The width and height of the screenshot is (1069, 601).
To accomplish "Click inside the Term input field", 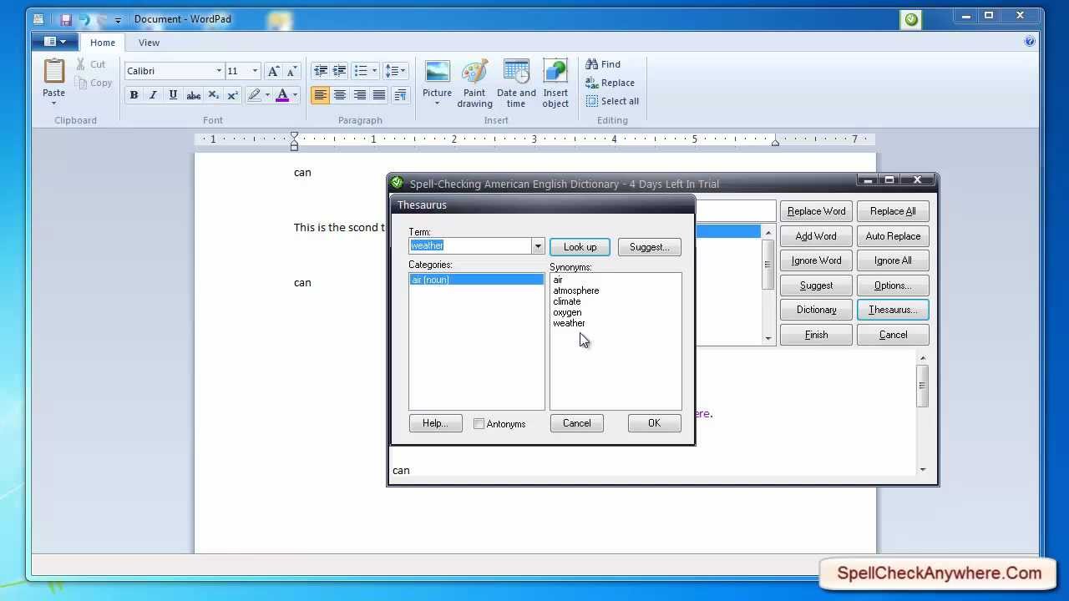I will pos(470,246).
